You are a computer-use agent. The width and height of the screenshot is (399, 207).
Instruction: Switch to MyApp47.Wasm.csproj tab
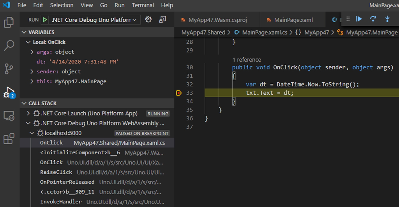[217, 20]
